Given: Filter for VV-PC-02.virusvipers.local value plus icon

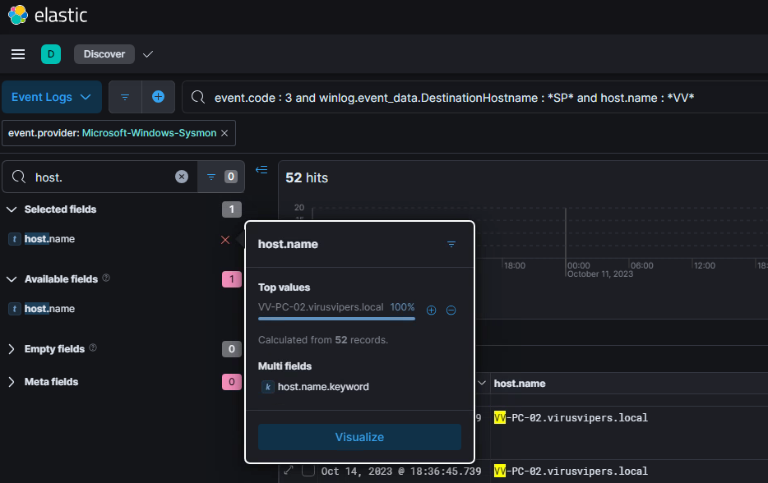Looking at the screenshot, I should [x=431, y=310].
